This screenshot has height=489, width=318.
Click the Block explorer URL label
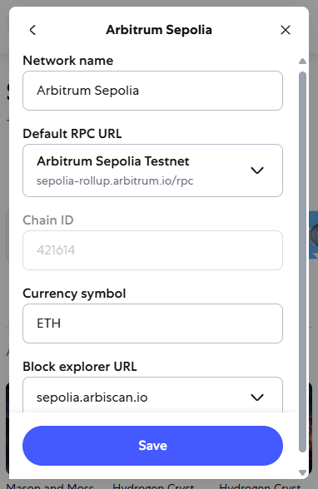tap(80, 367)
